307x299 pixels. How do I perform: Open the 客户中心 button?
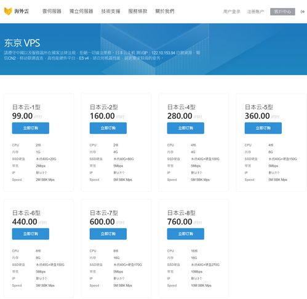coord(282,12)
